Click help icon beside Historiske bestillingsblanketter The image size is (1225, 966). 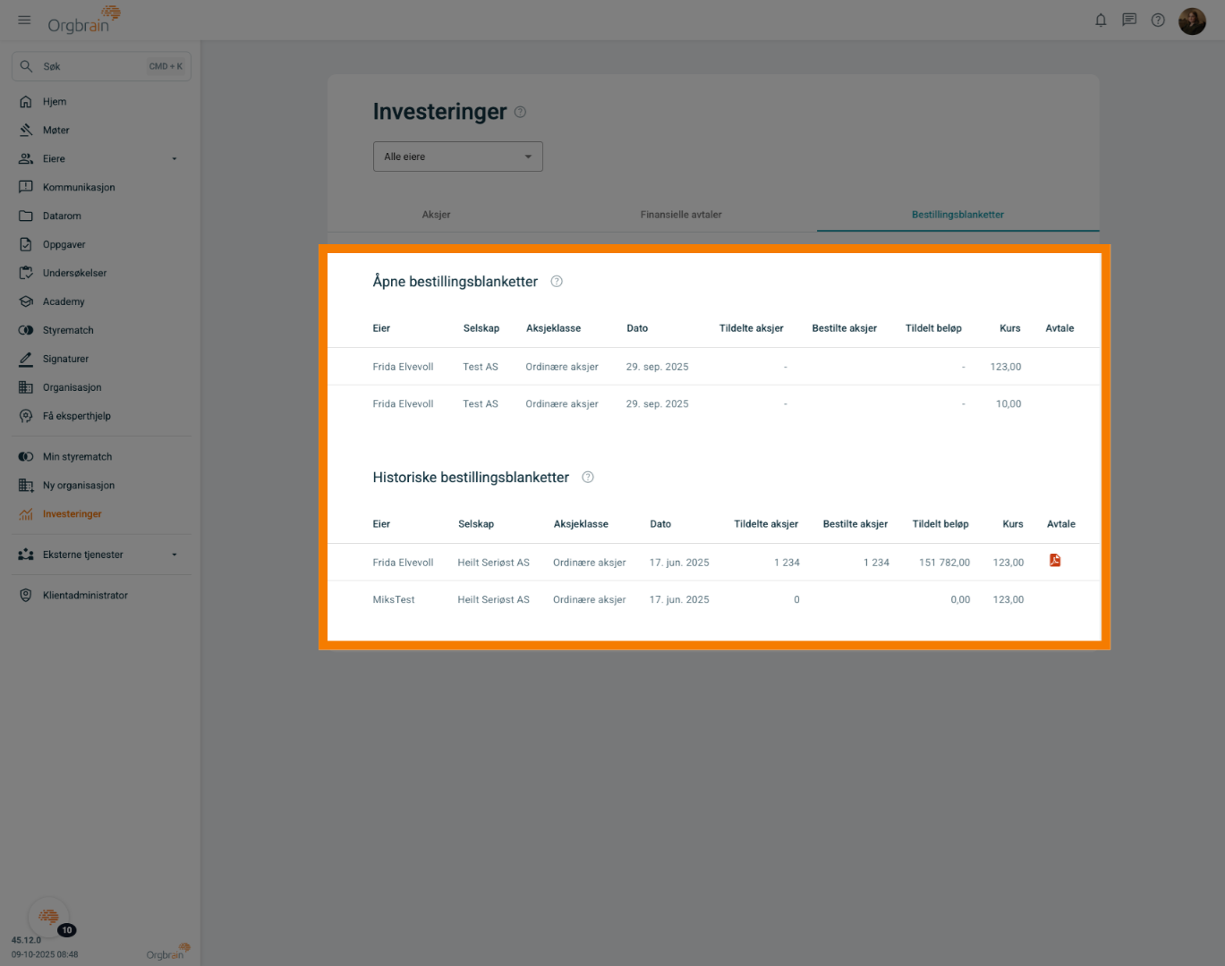point(588,478)
